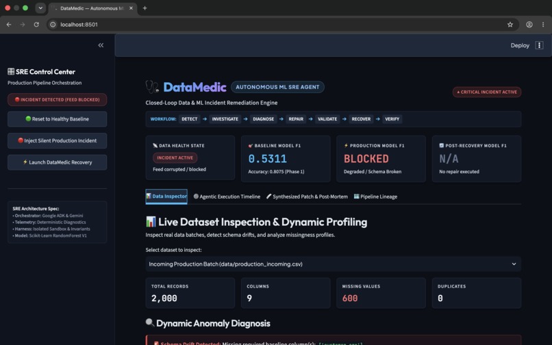Click Accuracy: 0.8075 (Phase 1) text
This screenshot has width=552, height=345.
[276, 171]
